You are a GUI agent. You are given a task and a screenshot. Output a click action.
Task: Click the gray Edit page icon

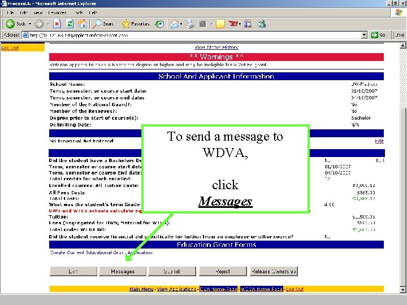click(203, 24)
